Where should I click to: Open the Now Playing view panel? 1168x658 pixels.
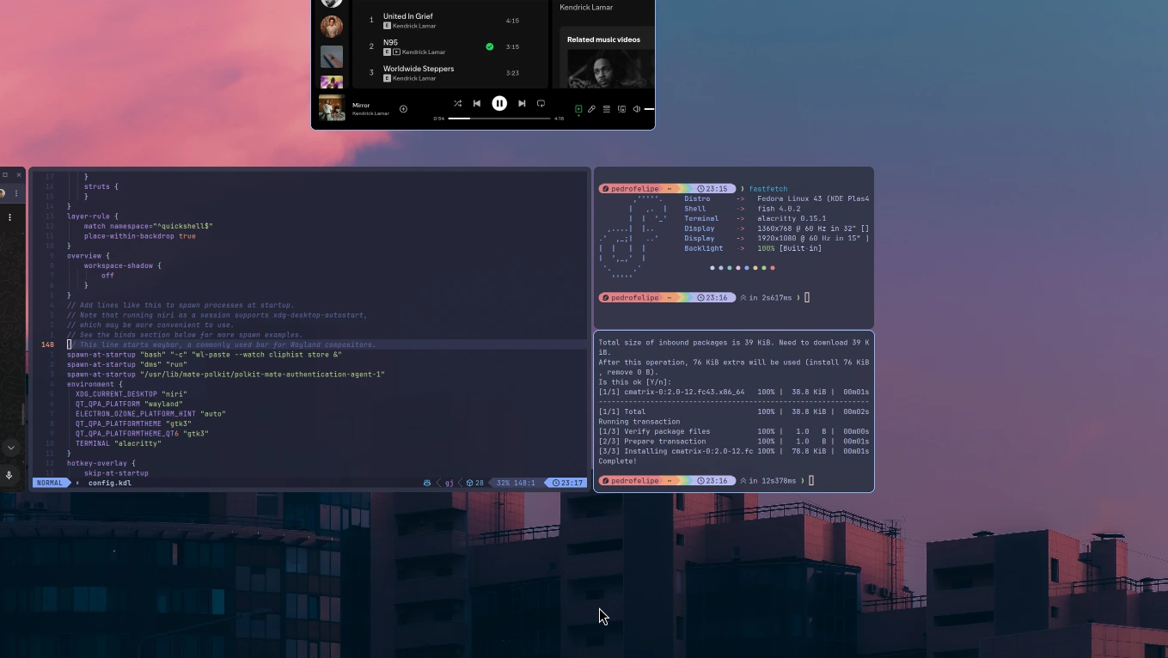click(x=578, y=109)
